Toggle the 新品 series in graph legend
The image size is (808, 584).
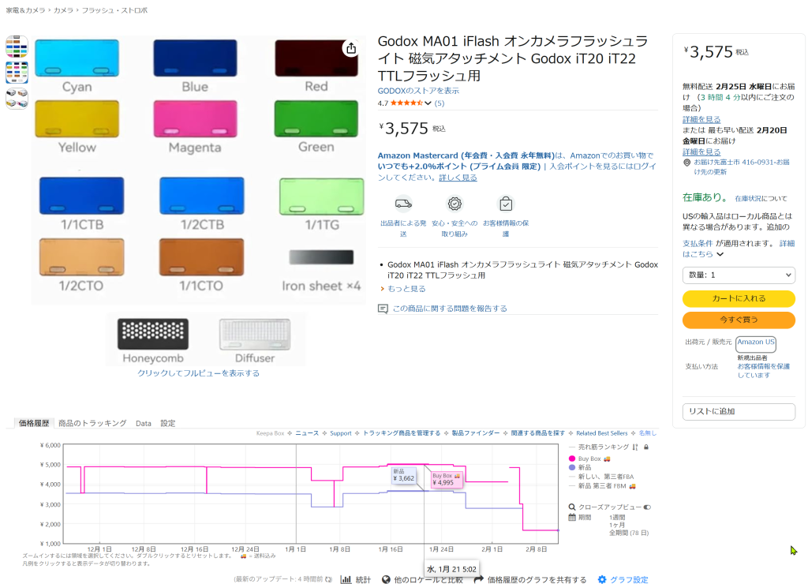pyautogui.click(x=584, y=467)
